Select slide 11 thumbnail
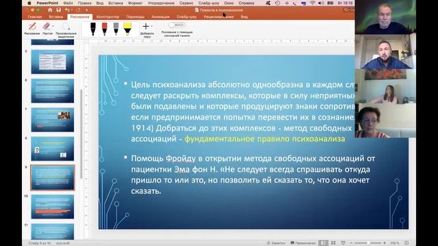 pyautogui.click(x=53, y=232)
